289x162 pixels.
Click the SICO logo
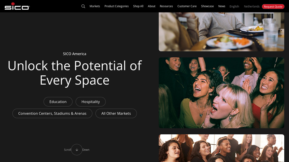coord(17,6)
